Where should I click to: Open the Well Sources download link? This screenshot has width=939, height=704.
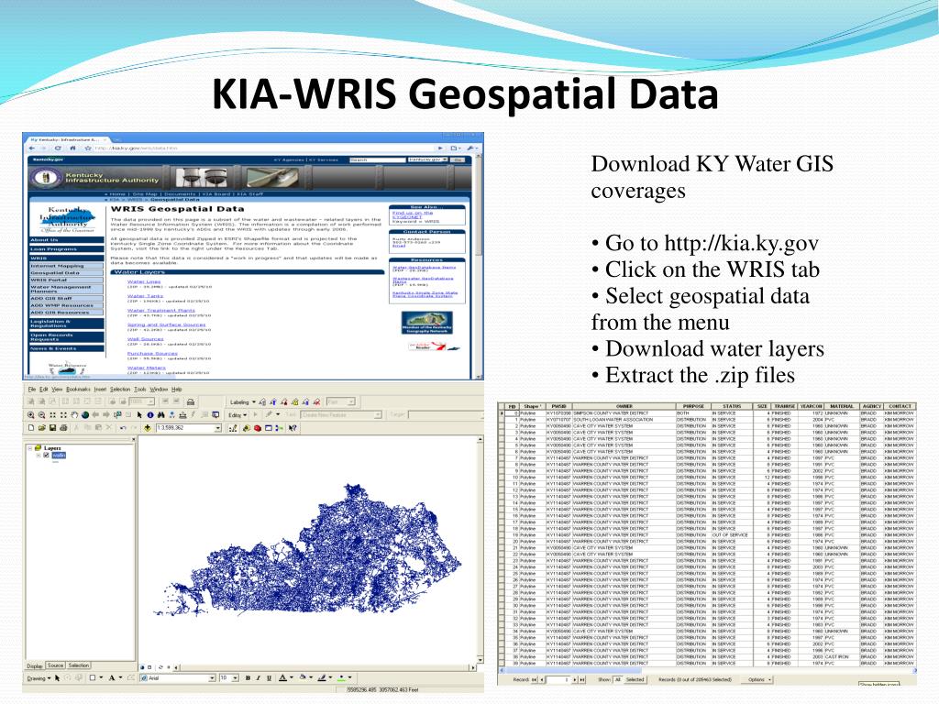(x=145, y=339)
